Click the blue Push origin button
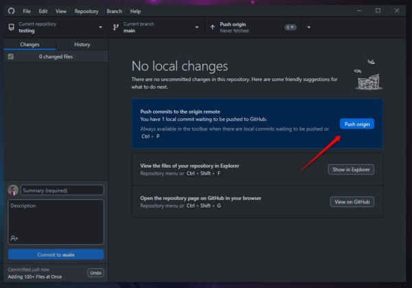Screen dimensions: 412x288 357,124
